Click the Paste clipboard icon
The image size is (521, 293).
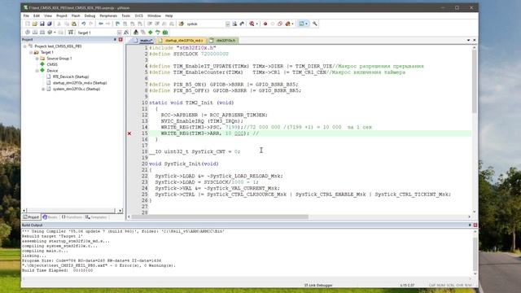click(74, 24)
